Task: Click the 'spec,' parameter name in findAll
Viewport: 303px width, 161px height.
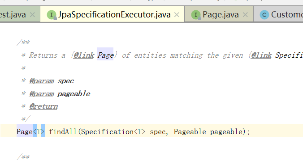Action: tap(159, 132)
